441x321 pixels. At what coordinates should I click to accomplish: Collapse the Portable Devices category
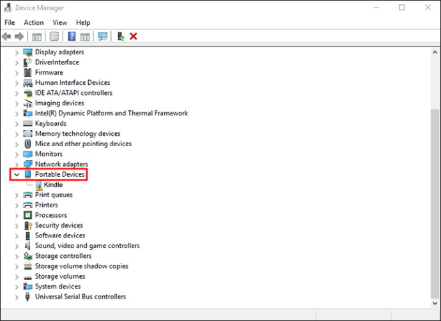[x=17, y=174]
